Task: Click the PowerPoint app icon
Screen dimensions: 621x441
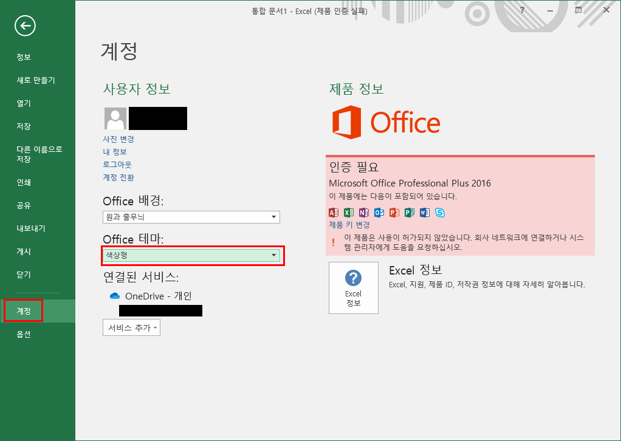Action: 394,213
